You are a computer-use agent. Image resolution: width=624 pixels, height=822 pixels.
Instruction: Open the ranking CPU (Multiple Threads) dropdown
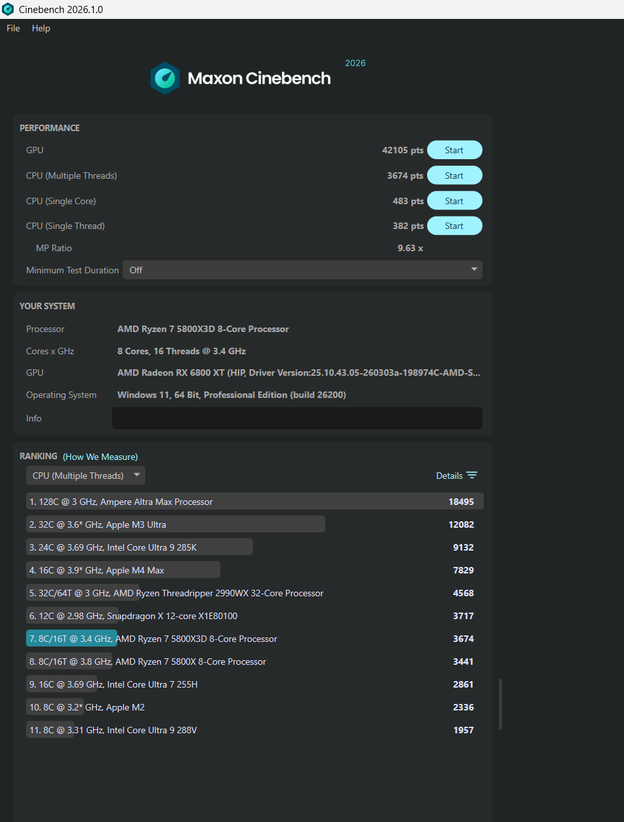point(85,476)
